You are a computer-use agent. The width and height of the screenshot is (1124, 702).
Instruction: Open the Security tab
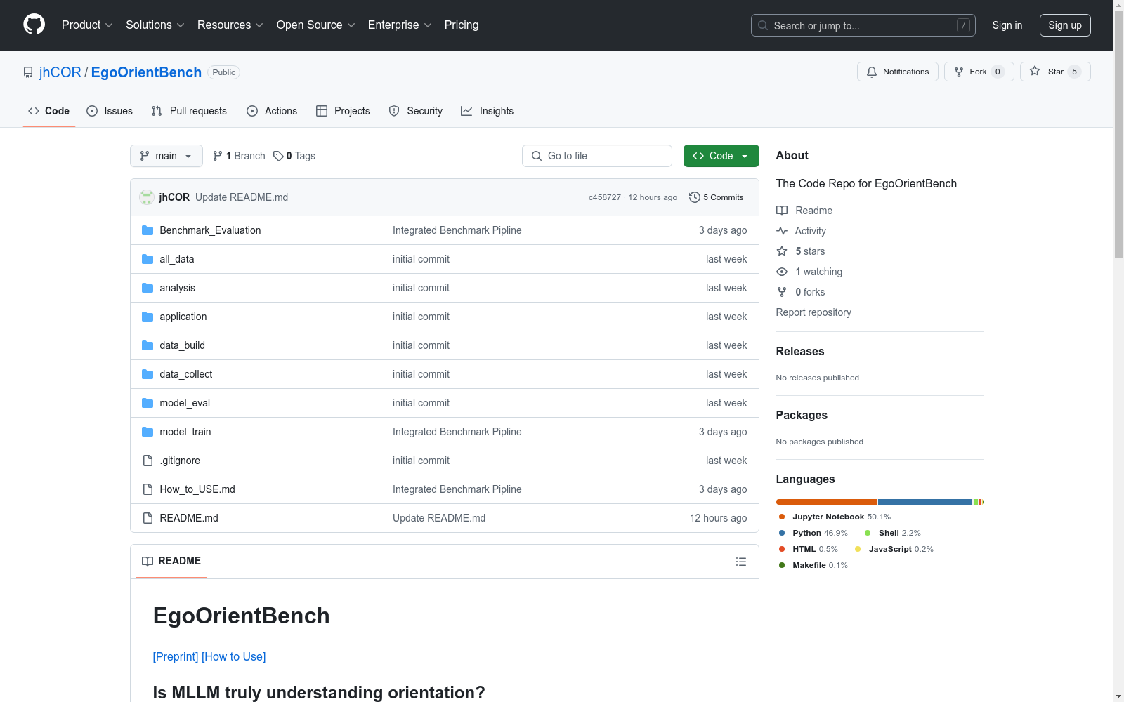(x=416, y=111)
